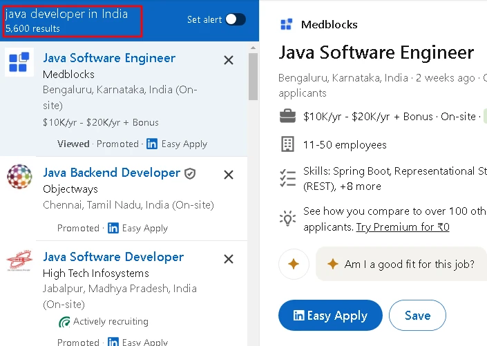Click 5,600 results count text

point(32,28)
